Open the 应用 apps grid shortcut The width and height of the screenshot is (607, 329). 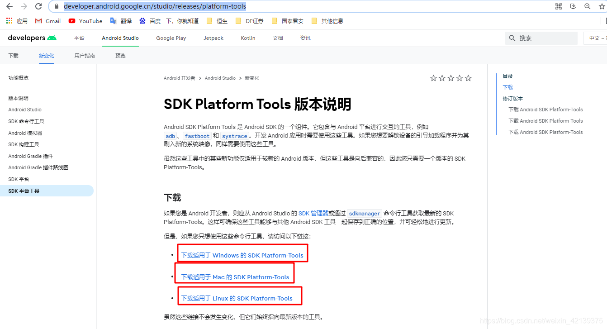(x=17, y=21)
